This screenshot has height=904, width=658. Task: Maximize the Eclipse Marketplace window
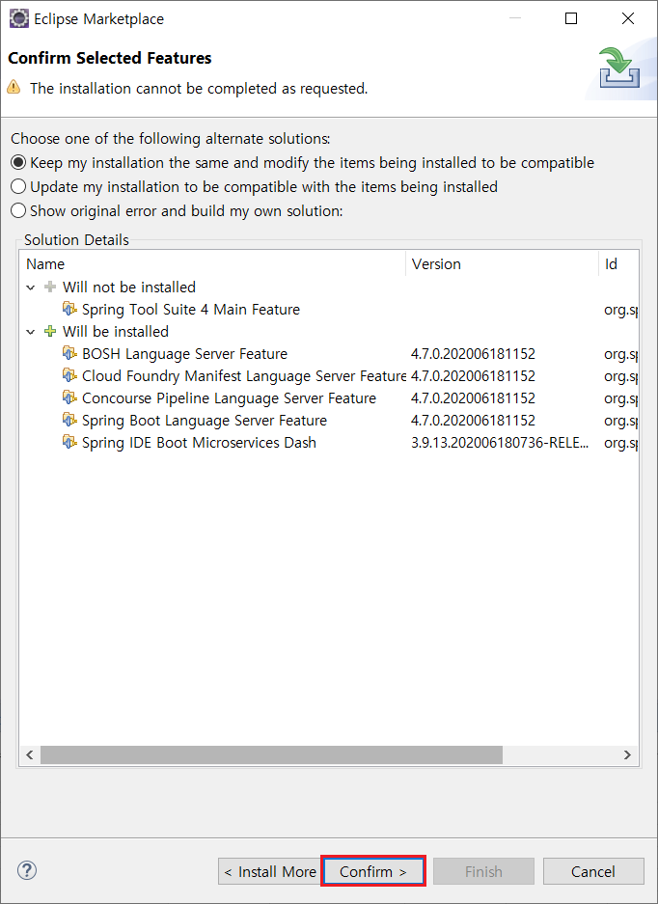[x=571, y=19]
